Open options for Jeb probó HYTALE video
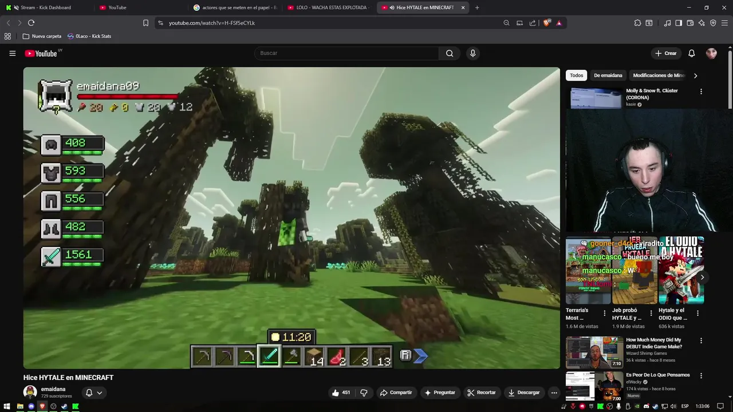Screen dimensions: 733x412 tap(651, 314)
